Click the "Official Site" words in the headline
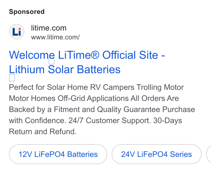Image resolution: width=211 pixels, height=173 pixels. [130, 55]
